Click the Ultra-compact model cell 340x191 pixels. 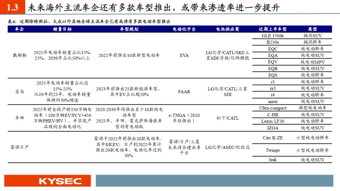[273, 108]
